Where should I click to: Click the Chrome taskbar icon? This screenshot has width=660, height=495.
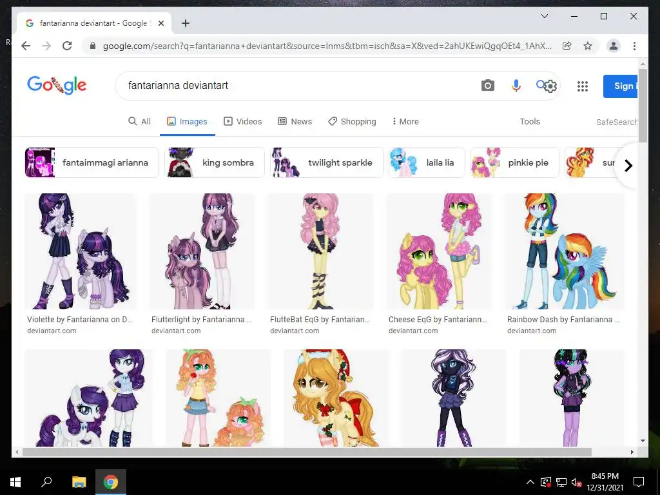tap(111, 482)
